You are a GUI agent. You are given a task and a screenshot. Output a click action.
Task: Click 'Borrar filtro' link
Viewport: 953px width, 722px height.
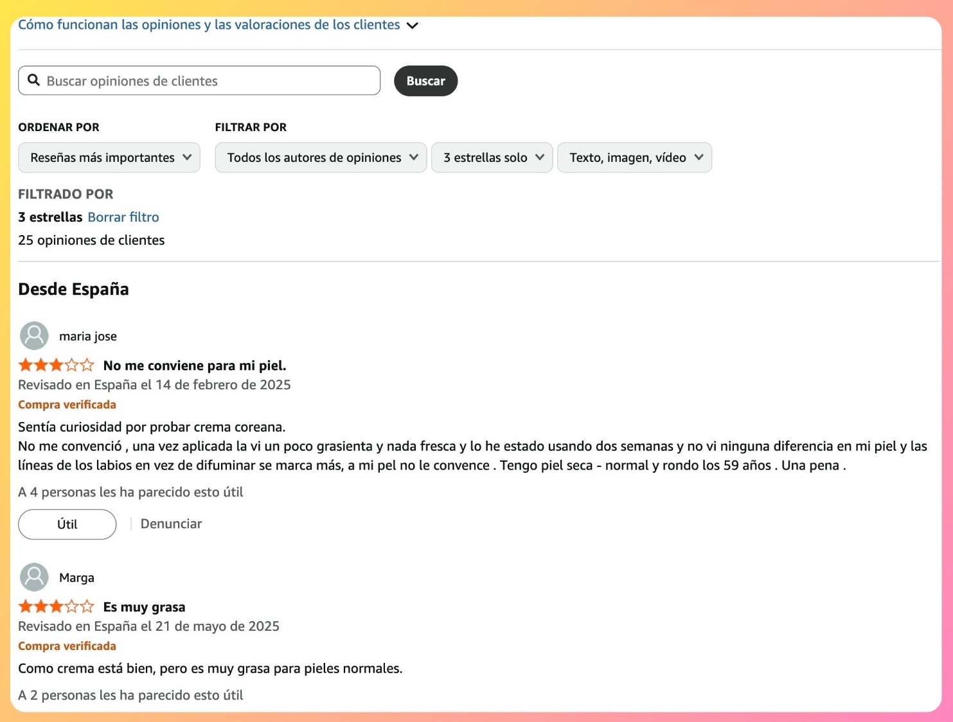[x=123, y=217]
